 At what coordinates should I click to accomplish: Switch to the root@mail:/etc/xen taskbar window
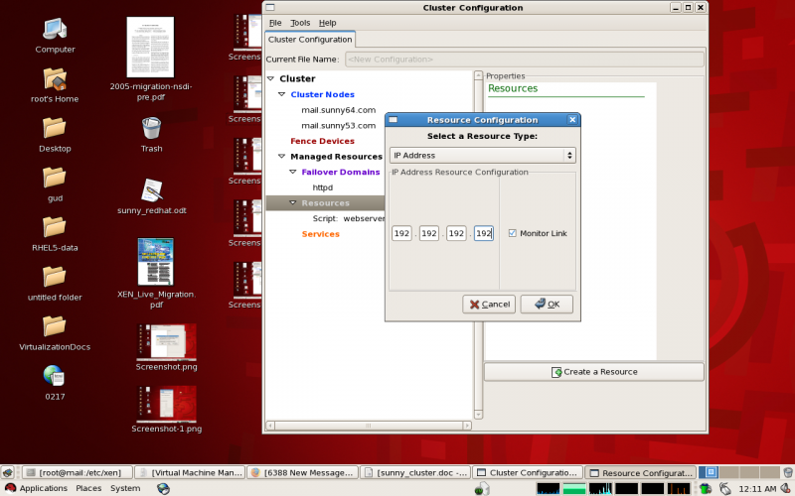[x=79, y=473]
